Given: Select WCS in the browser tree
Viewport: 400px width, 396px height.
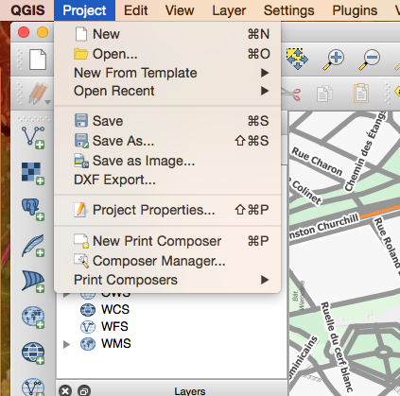Looking at the screenshot, I should coord(115,309).
